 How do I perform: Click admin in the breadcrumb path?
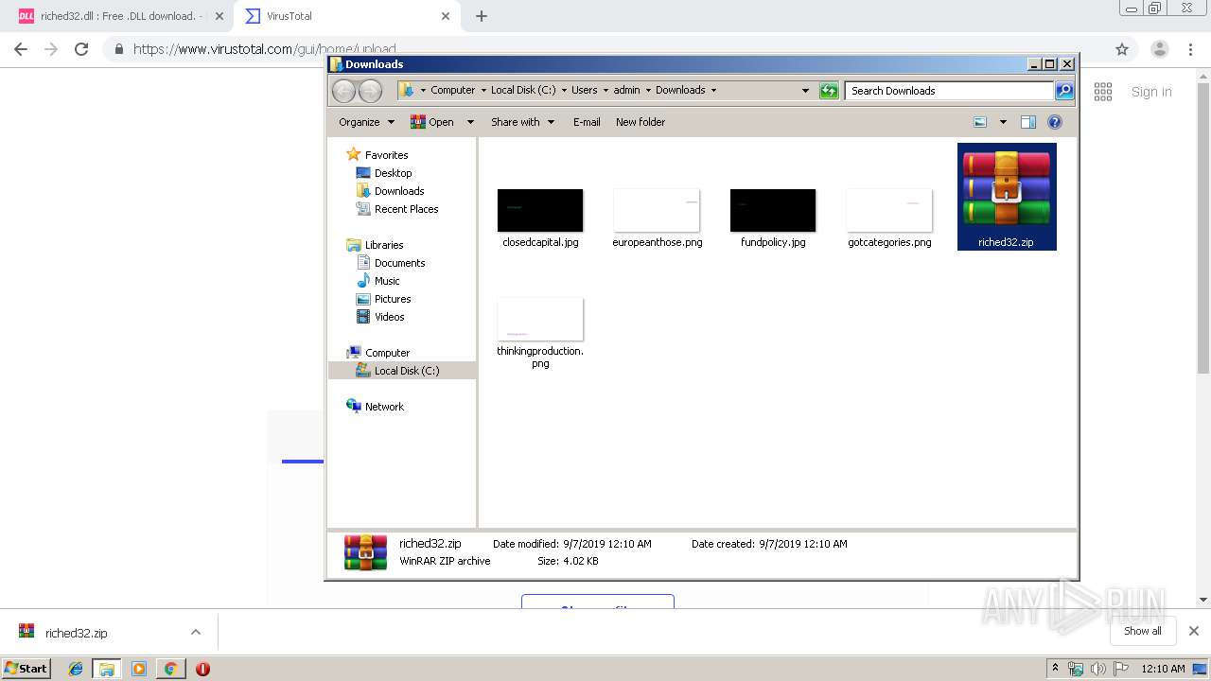(626, 90)
